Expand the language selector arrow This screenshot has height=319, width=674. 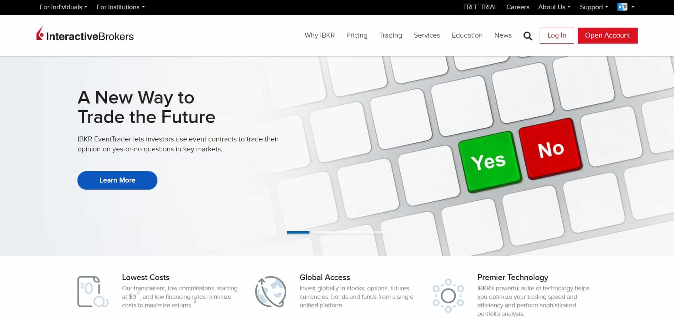point(633,7)
